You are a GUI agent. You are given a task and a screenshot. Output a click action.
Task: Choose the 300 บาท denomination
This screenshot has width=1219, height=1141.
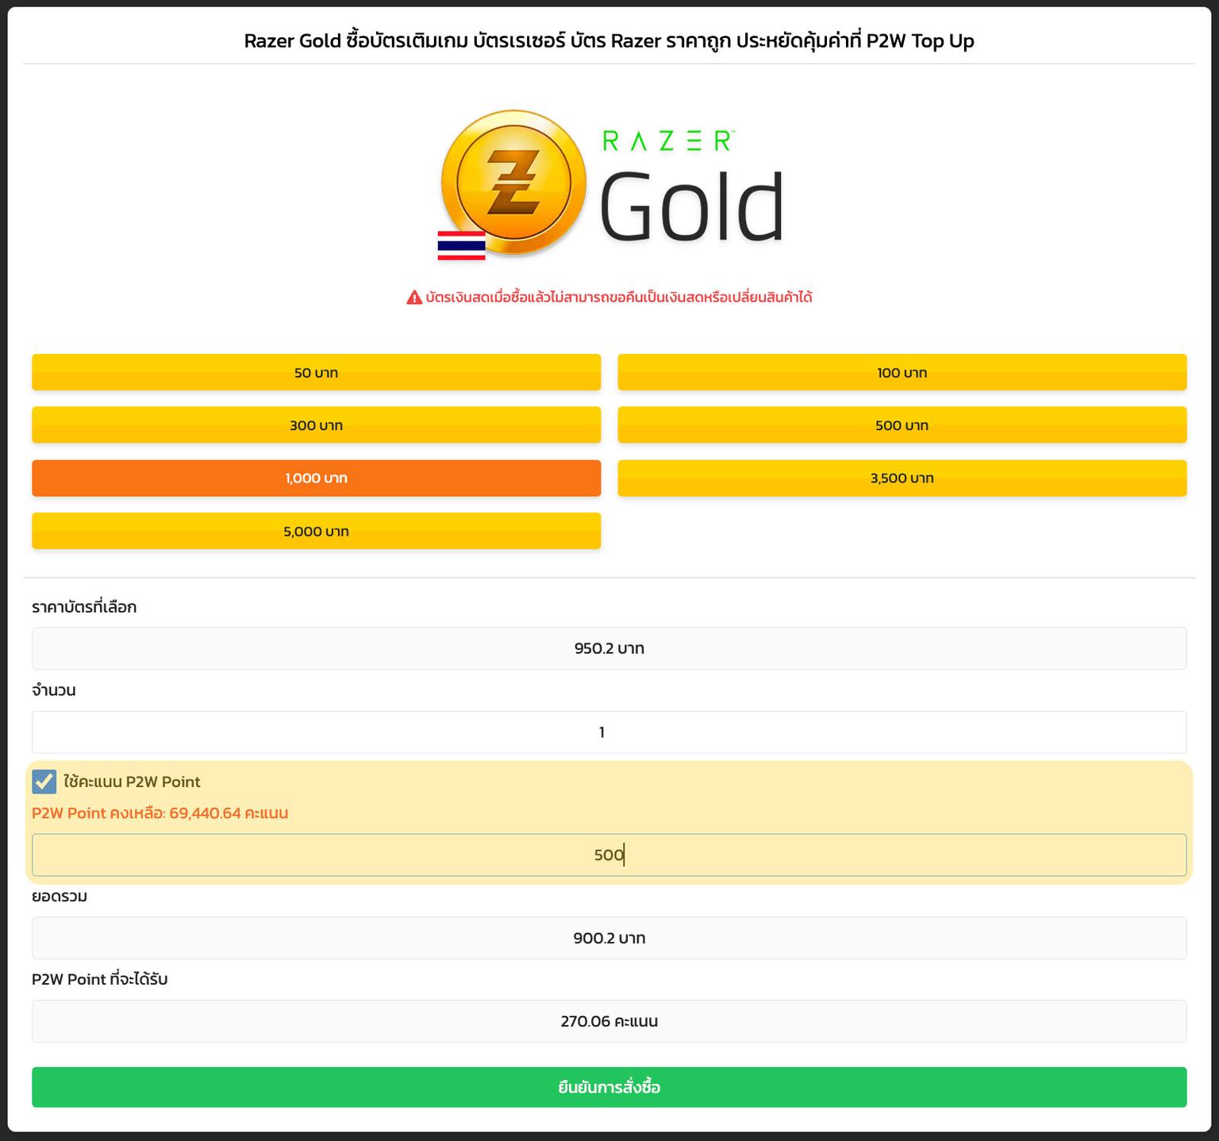click(x=316, y=425)
